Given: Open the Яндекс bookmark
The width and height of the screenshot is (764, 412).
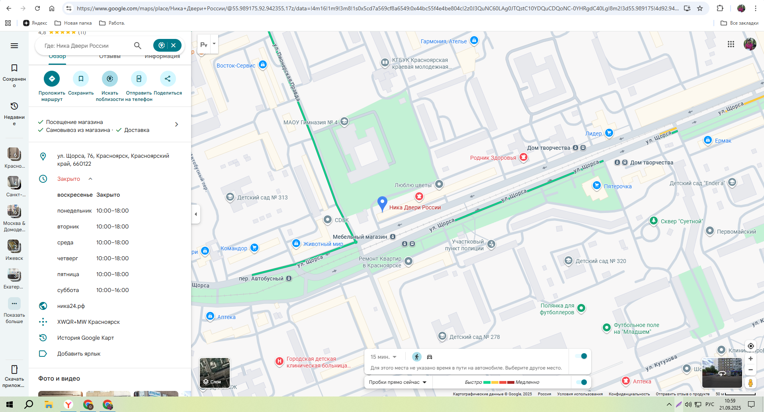Looking at the screenshot, I should pyautogui.click(x=35, y=23).
